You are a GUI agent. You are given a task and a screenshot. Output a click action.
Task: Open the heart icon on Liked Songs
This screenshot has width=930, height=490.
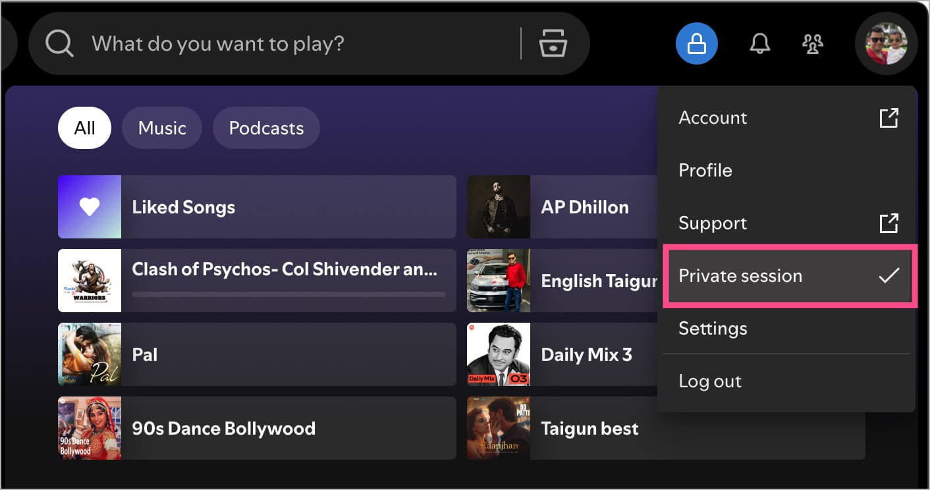pos(89,207)
